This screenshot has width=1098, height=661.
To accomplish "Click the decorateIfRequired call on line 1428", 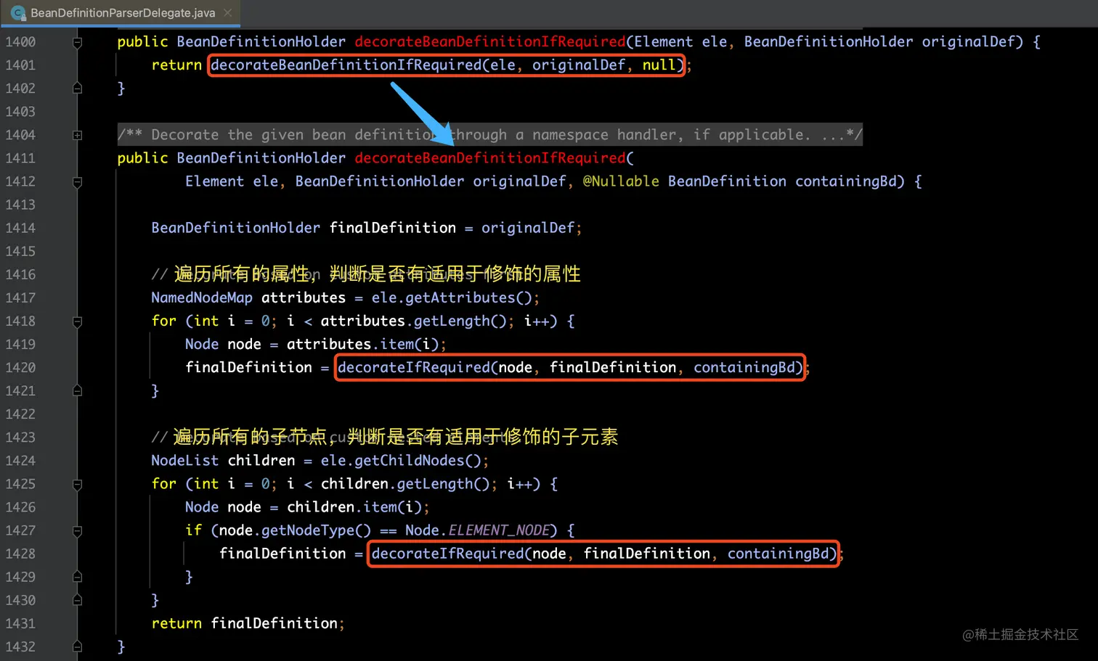I will click(604, 554).
